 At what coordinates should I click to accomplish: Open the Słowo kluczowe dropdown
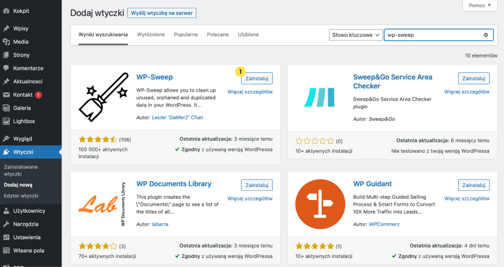pyautogui.click(x=355, y=35)
